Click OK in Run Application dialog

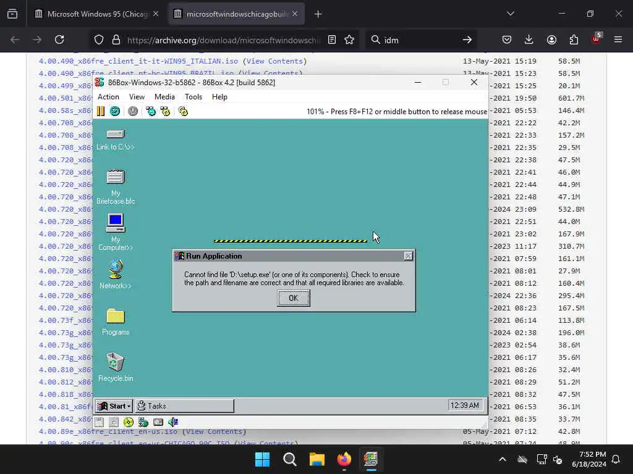[294, 298]
